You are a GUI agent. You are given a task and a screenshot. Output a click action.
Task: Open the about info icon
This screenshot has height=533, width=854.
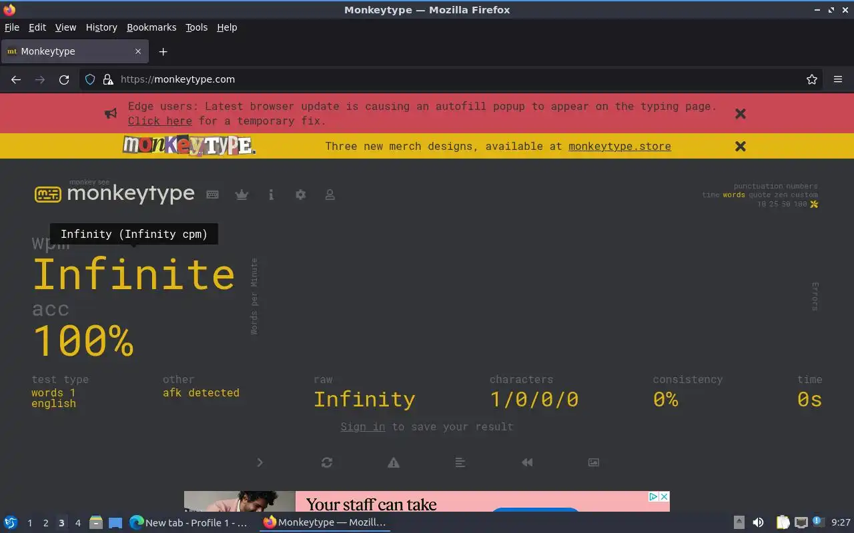pyautogui.click(x=271, y=195)
